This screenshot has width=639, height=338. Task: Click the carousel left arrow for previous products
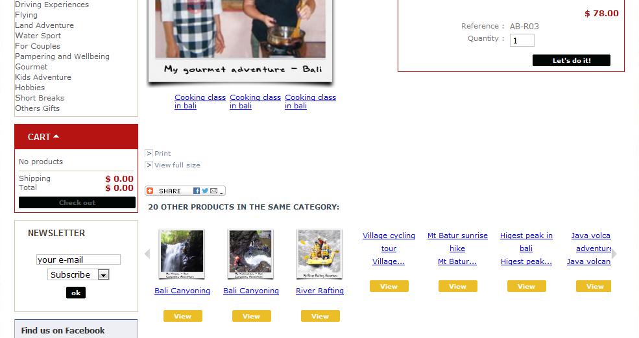(147, 254)
